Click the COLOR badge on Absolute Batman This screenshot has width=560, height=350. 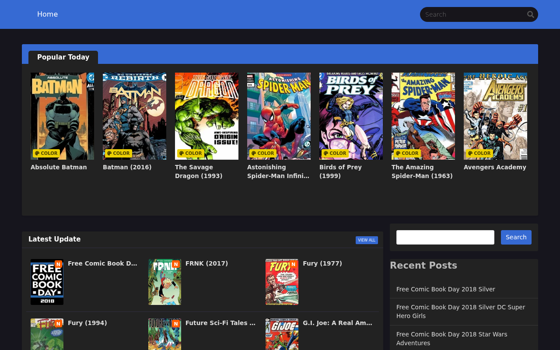46,153
